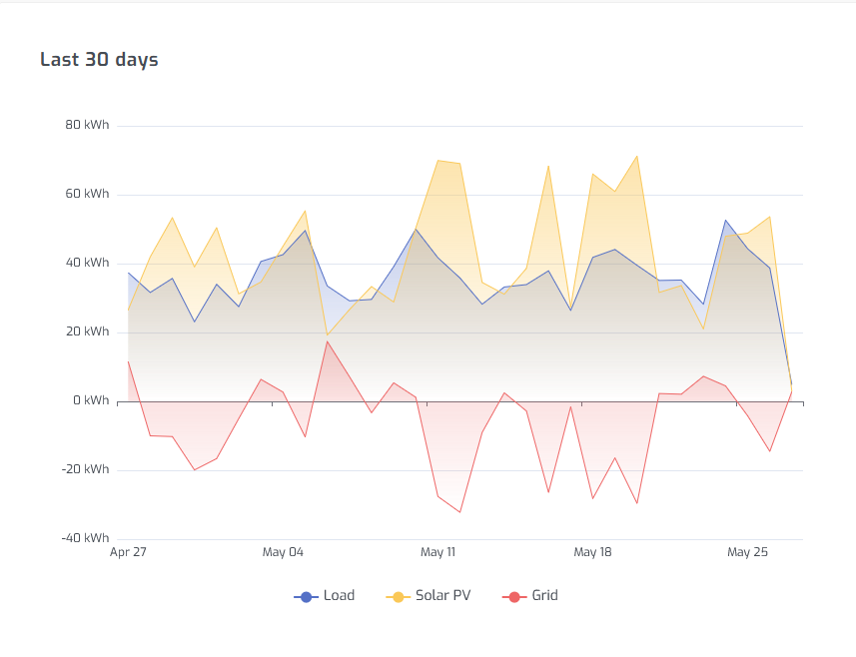
Task: Select the May 04 x-axis label
Action: 283,552
